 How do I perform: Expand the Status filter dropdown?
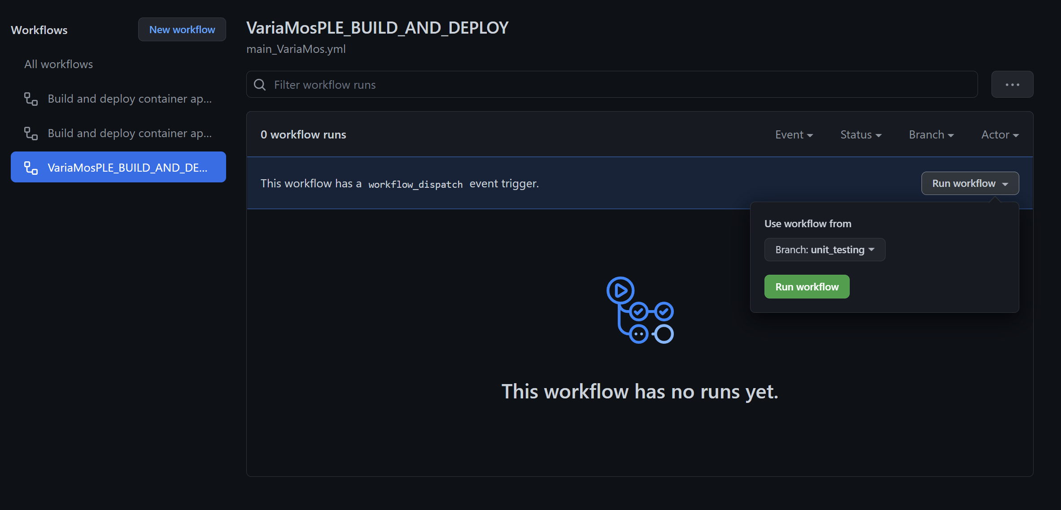pyautogui.click(x=860, y=135)
